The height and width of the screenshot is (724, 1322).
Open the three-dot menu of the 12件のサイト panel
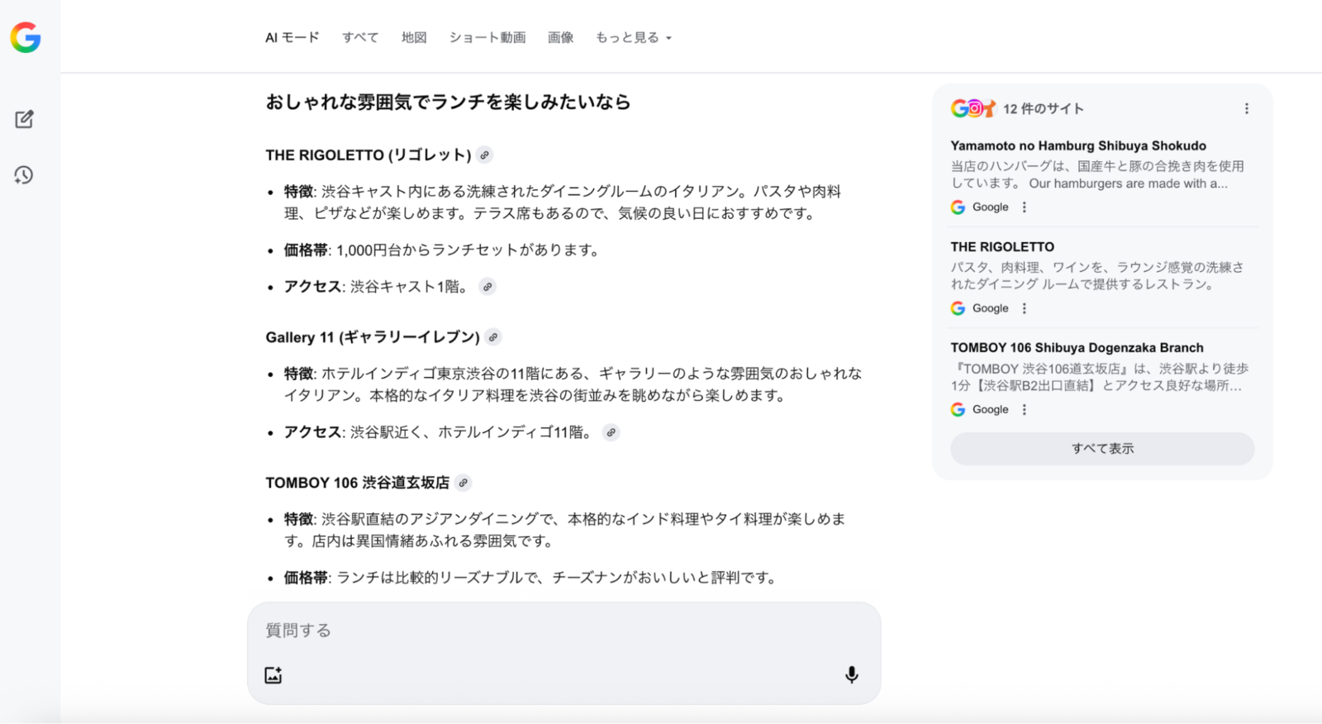(x=1246, y=108)
